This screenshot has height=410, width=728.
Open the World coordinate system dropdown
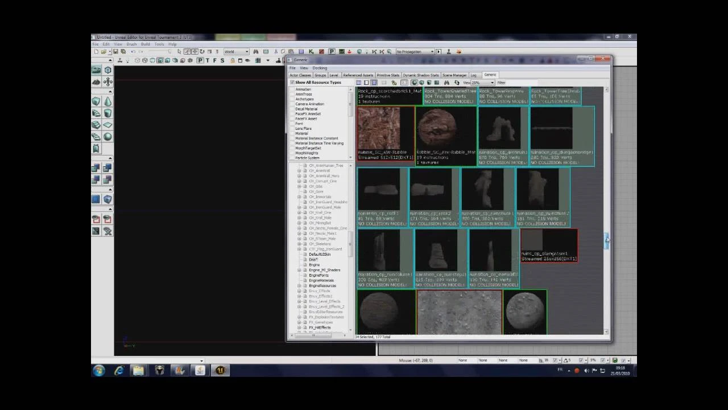(x=236, y=52)
